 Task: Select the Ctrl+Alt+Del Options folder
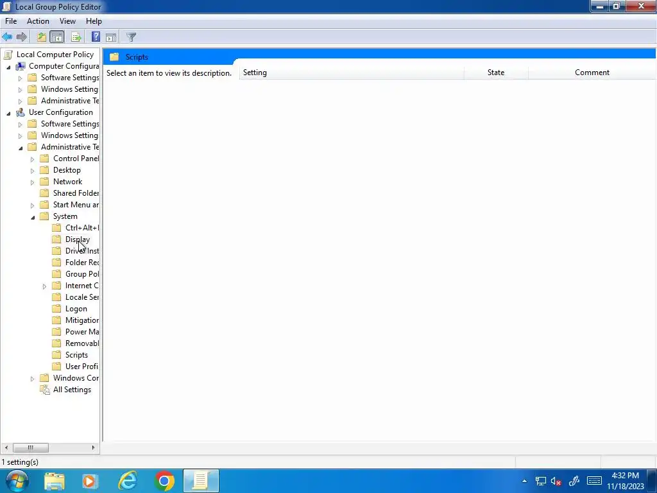click(82, 228)
